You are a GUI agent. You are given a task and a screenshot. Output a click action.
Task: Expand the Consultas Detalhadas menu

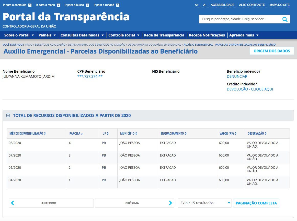tap(82, 35)
